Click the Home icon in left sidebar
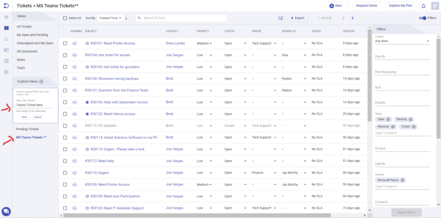 [6, 17]
